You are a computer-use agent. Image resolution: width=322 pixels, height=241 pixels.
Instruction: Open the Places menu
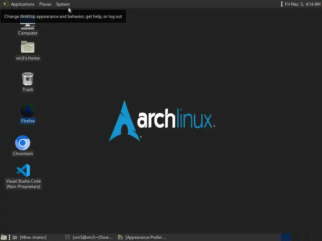(45, 4)
